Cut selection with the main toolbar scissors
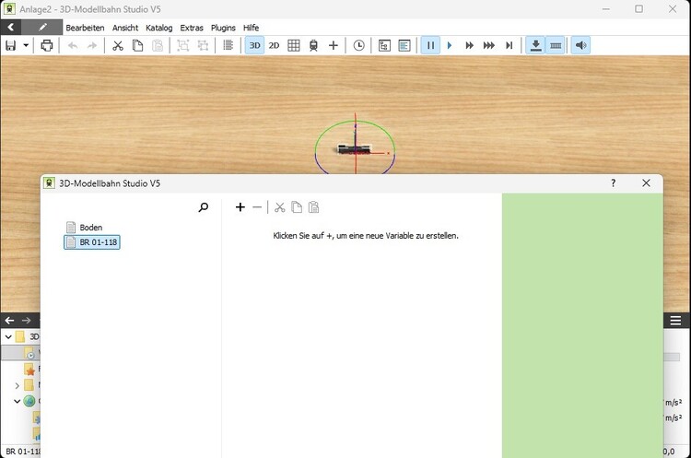The width and height of the screenshot is (691, 458). [x=118, y=45]
